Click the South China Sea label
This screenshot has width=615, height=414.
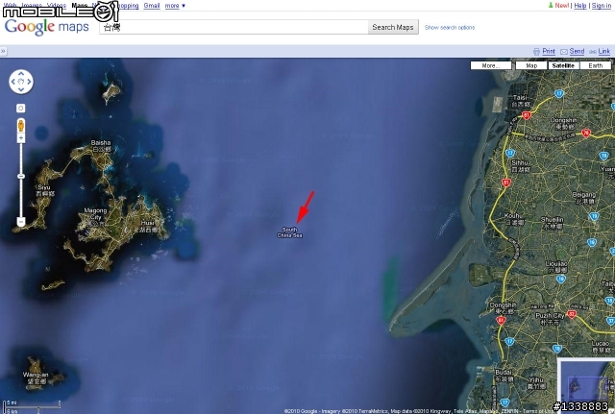coord(289,232)
